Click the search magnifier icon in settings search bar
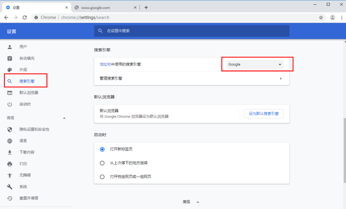The height and width of the screenshot is (209, 346). coord(100,31)
